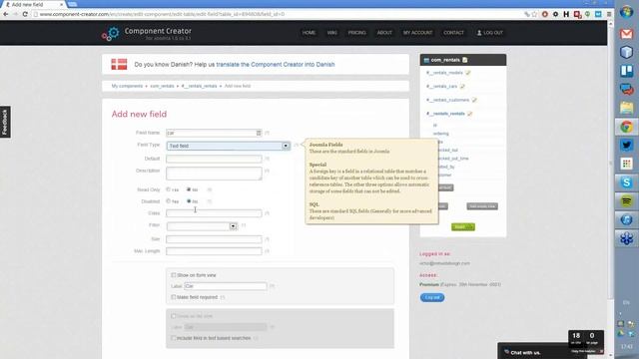Open the PRICING menu item
This screenshot has width=639, height=359.
tap(356, 33)
